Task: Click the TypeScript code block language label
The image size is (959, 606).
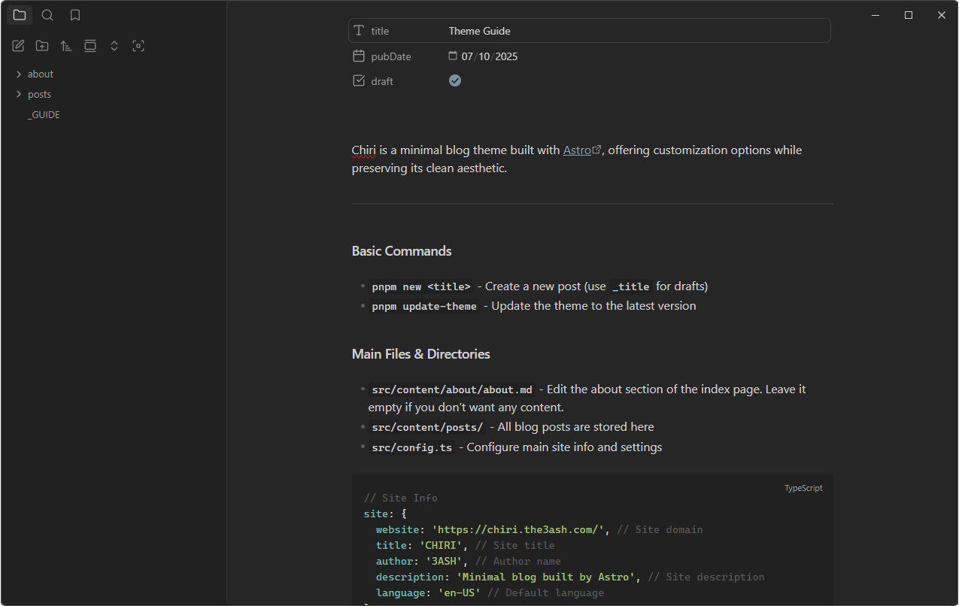Action: 803,488
